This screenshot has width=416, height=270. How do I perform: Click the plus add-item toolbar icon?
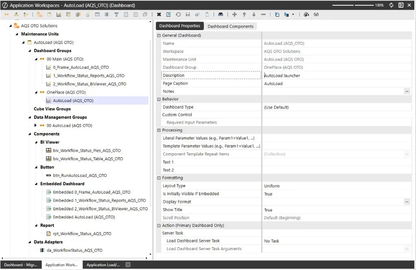[x=234, y=15]
